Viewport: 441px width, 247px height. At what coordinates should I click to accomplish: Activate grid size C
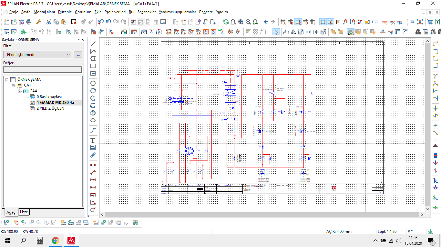(x=298, y=22)
